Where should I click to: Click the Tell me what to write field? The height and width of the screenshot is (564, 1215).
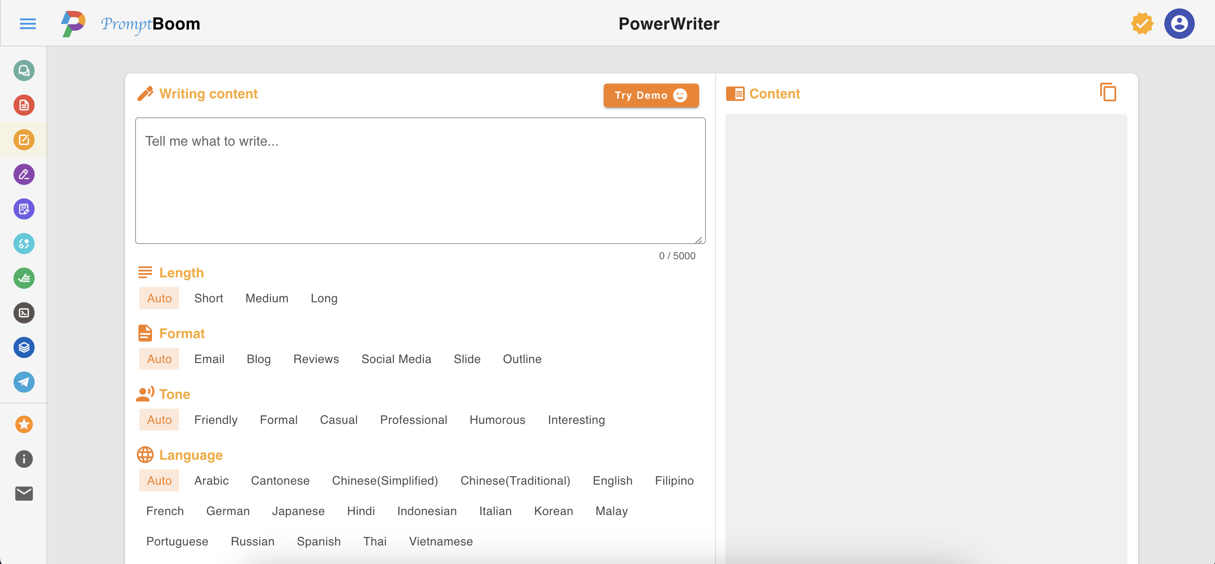[420, 181]
